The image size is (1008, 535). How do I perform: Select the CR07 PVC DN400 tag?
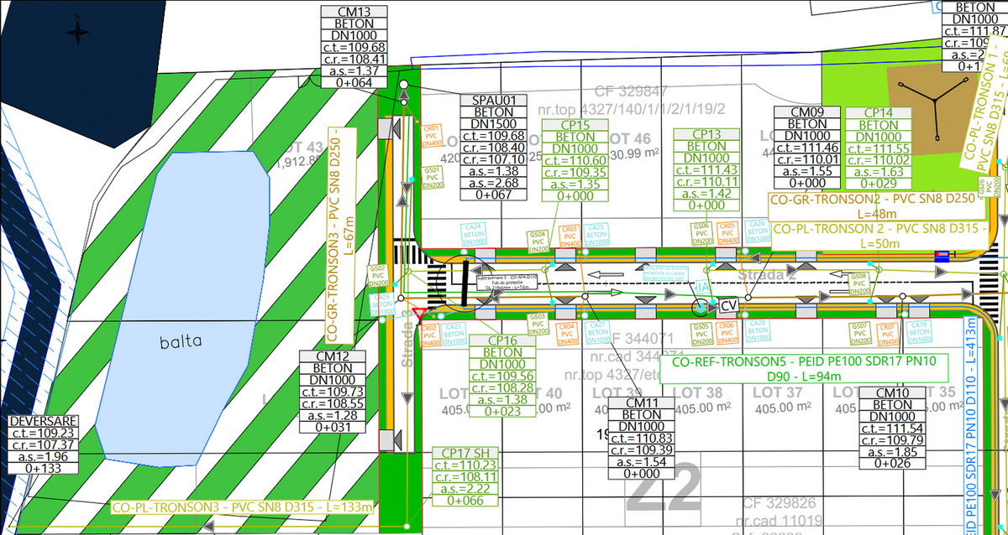[x=889, y=333]
